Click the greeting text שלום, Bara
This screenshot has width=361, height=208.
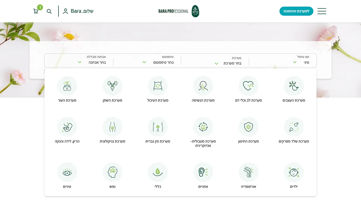pyautogui.click(x=82, y=11)
